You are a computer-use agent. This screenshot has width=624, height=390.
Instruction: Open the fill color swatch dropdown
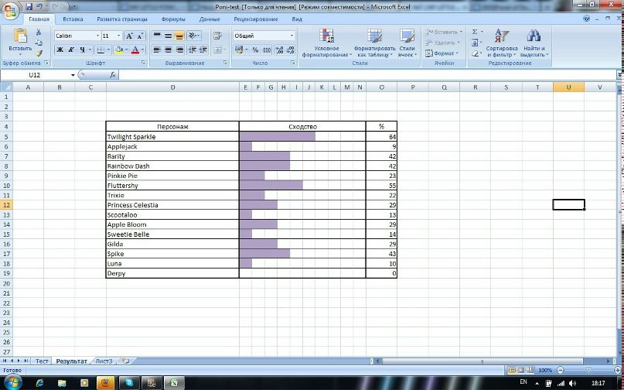(127, 50)
